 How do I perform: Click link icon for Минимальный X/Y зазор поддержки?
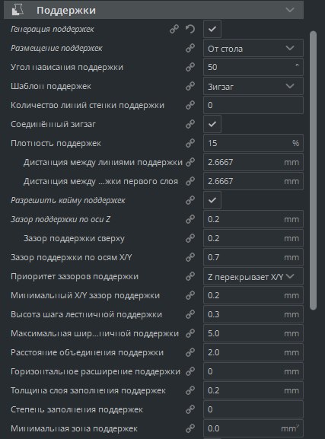(190, 296)
